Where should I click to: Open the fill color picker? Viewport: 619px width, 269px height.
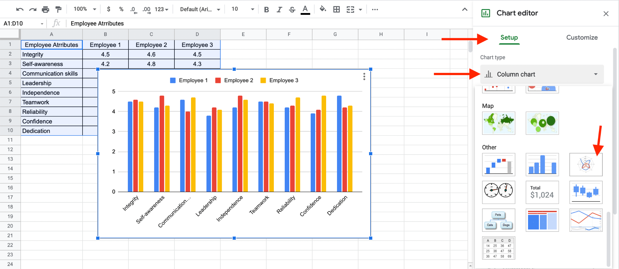[x=323, y=9]
